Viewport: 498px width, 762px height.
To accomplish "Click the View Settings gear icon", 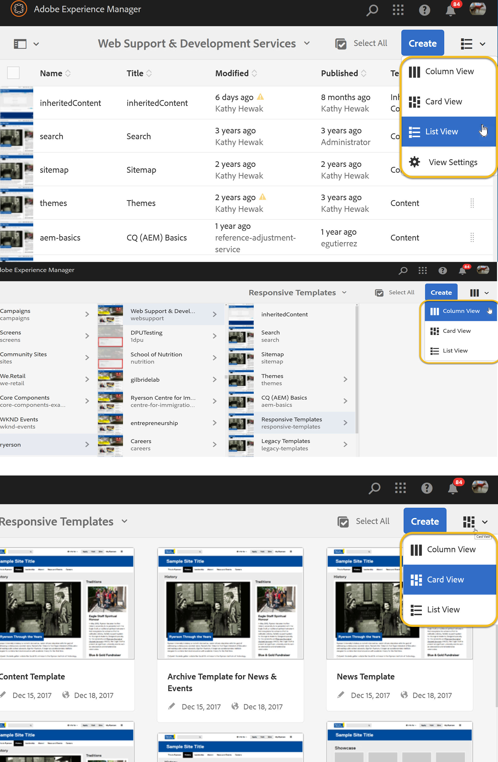I will tap(415, 162).
